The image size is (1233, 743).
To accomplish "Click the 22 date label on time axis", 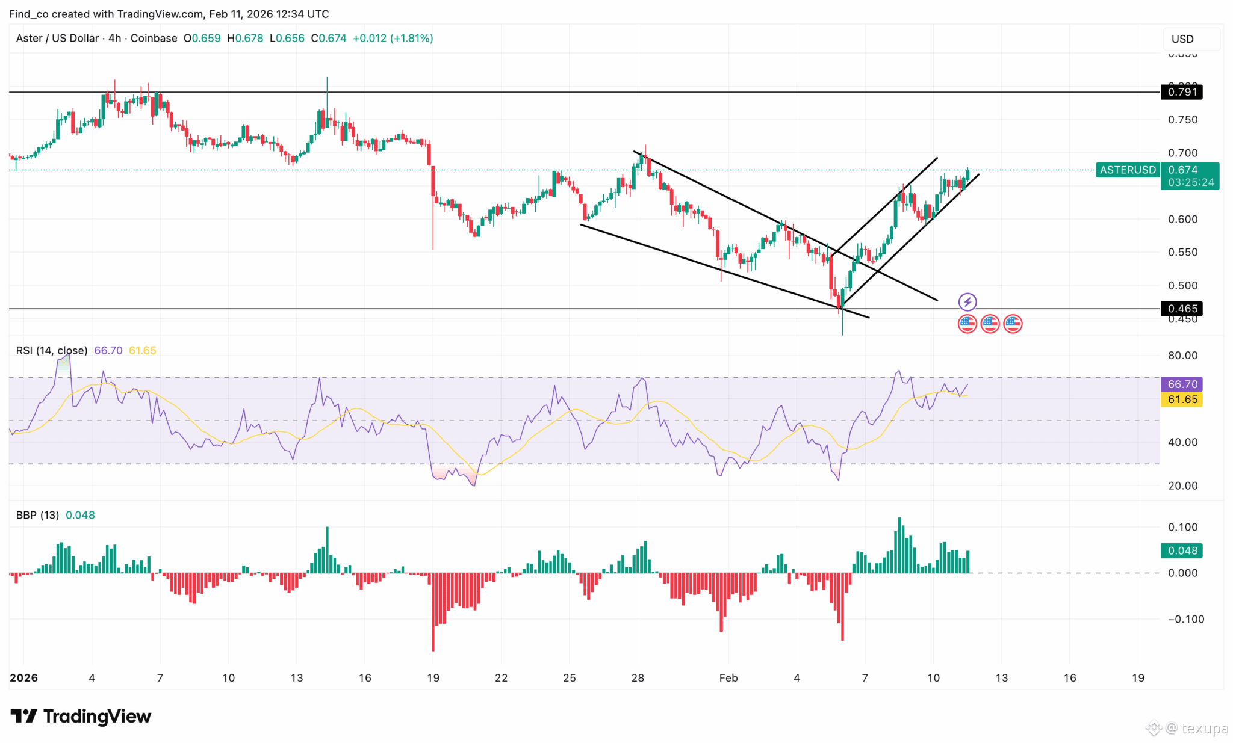I will 502,678.
